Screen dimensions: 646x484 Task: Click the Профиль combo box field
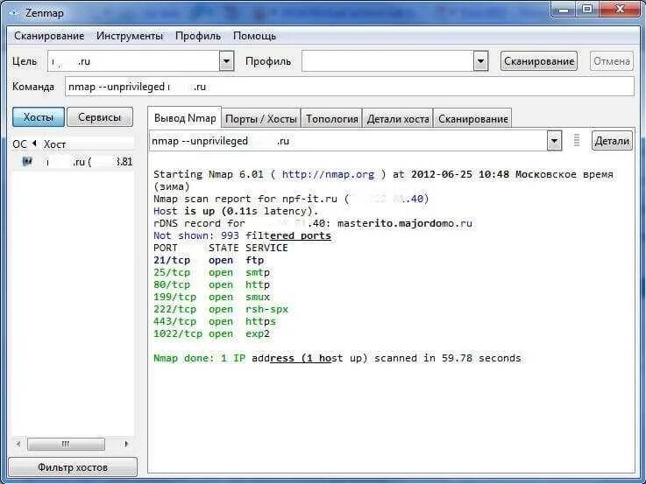pos(387,61)
